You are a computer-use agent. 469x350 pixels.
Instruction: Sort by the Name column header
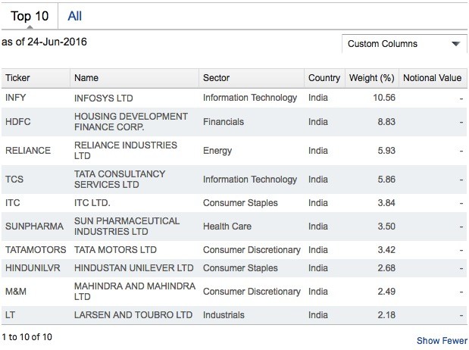point(86,78)
